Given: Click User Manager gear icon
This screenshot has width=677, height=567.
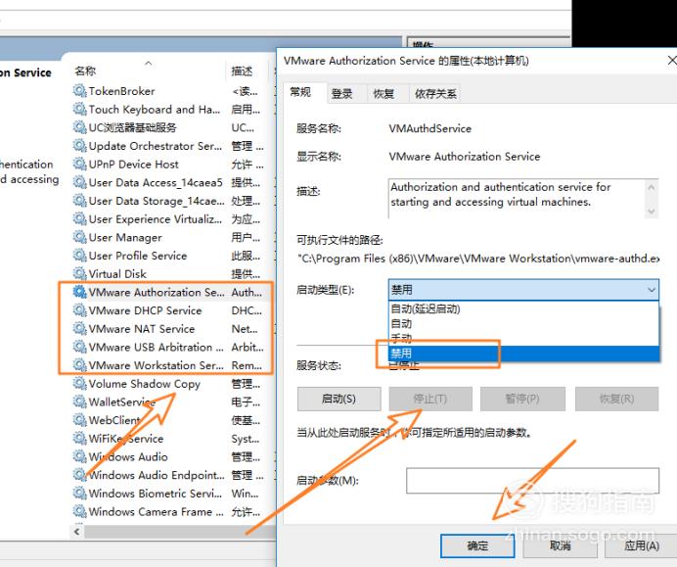Looking at the screenshot, I should tap(79, 237).
